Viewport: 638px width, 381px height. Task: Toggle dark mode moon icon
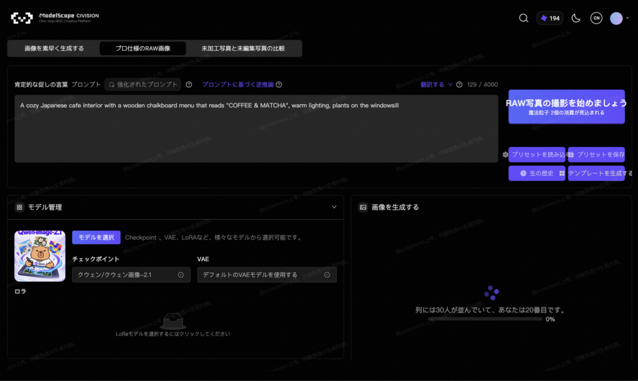point(576,18)
